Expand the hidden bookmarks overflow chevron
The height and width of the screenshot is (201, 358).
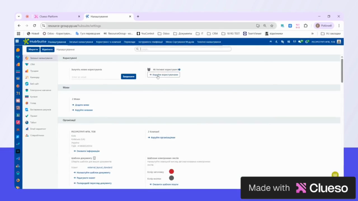click(312, 33)
